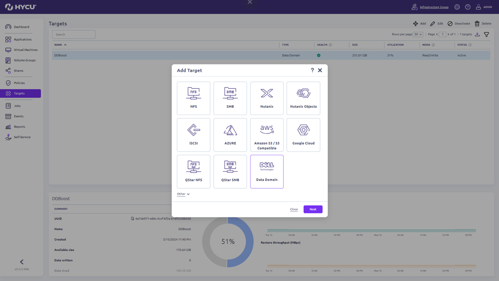Pick the Nutanix target option
Image resolution: width=499 pixels, height=281 pixels.
[267, 98]
